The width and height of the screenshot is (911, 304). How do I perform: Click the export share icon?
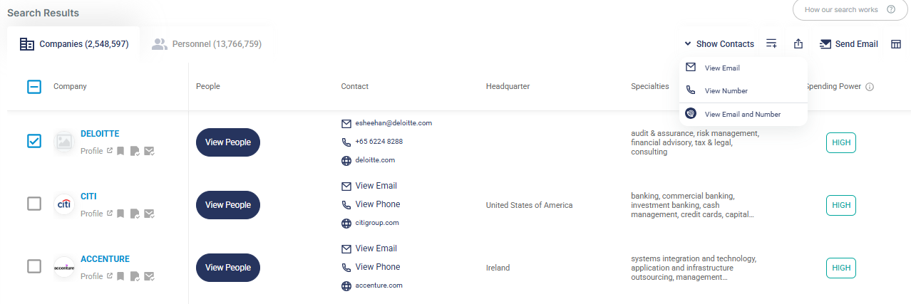[798, 44]
